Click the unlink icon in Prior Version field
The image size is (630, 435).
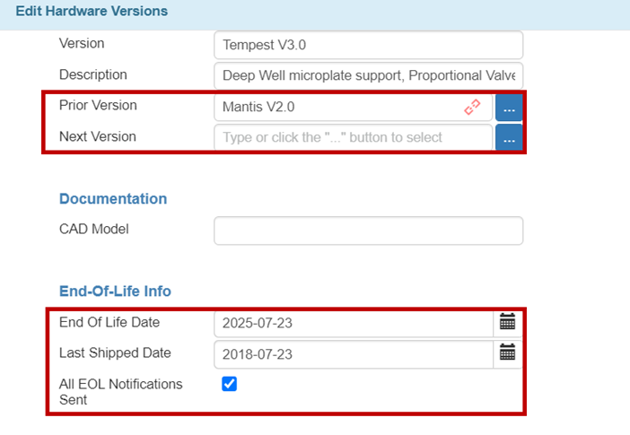(x=472, y=108)
